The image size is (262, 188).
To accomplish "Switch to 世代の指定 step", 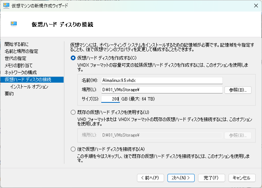I will (x=15, y=58).
